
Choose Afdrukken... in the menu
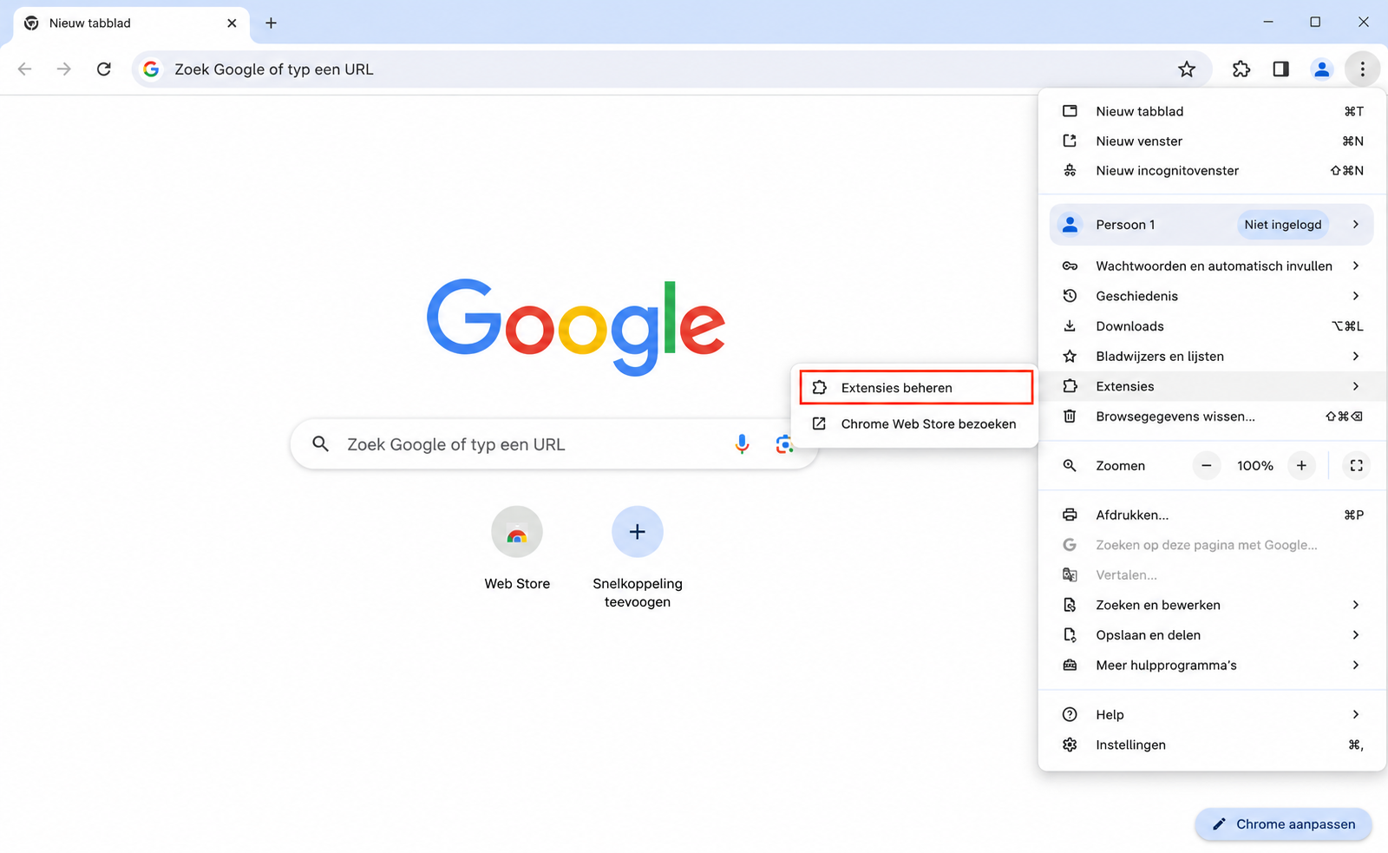(x=1212, y=515)
